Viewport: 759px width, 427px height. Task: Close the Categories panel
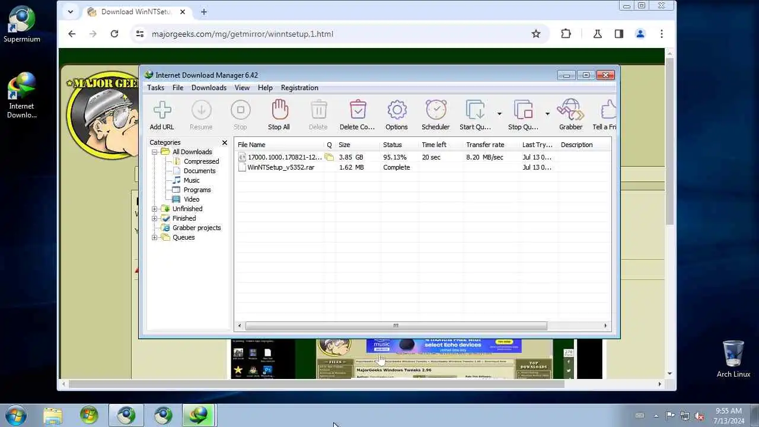[225, 143]
